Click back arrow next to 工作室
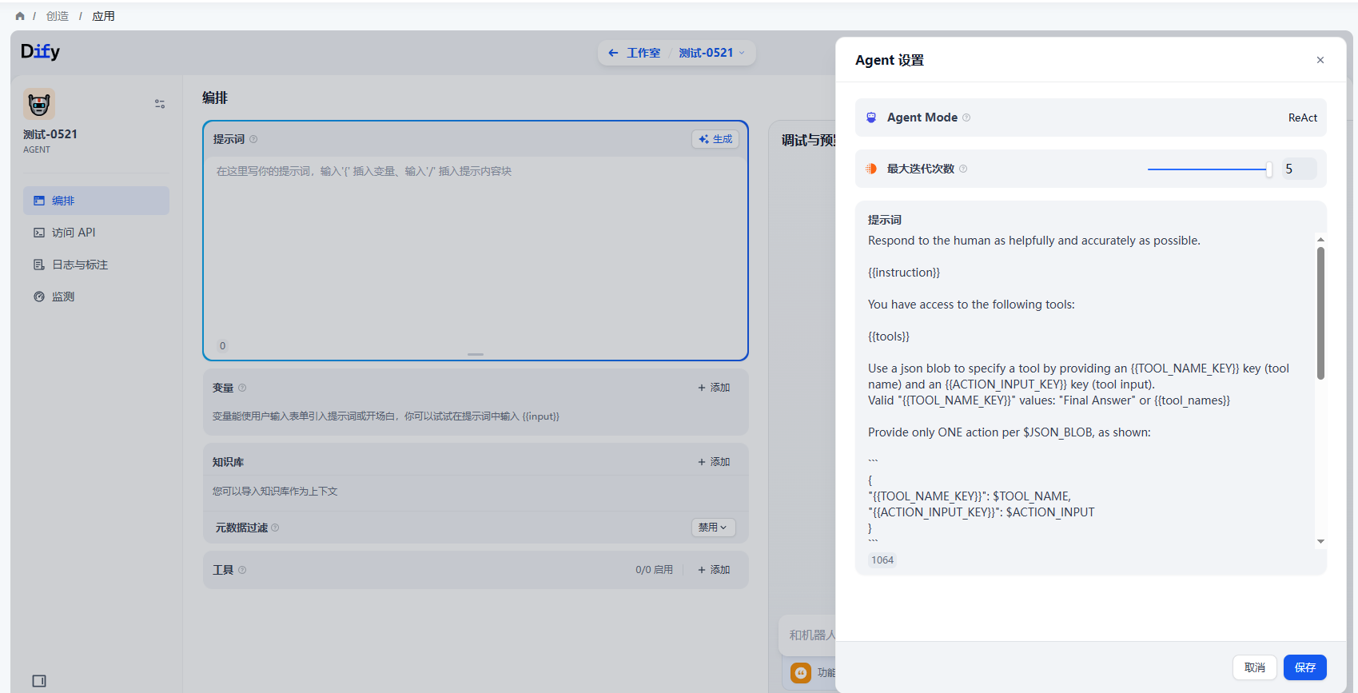This screenshot has height=693, width=1358. pyautogui.click(x=613, y=53)
